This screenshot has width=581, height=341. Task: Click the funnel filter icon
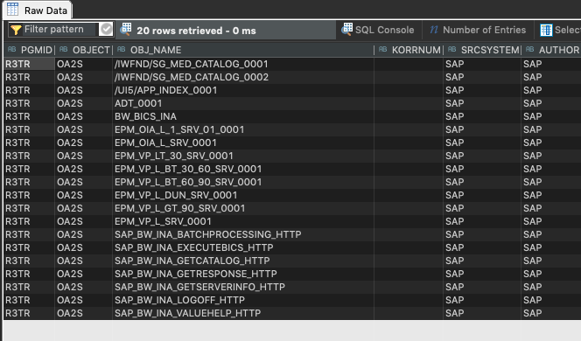[16, 30]
